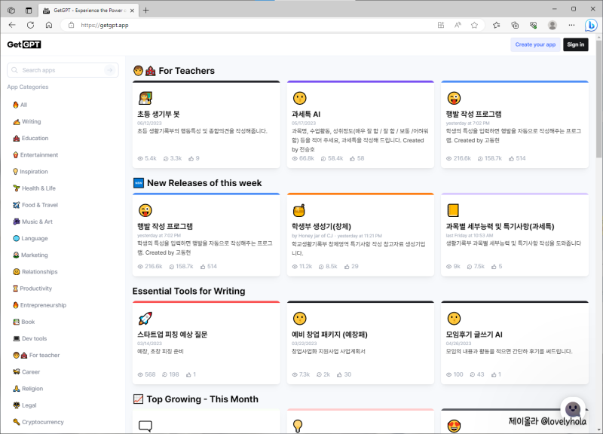Select the Career category

[26, 371]
